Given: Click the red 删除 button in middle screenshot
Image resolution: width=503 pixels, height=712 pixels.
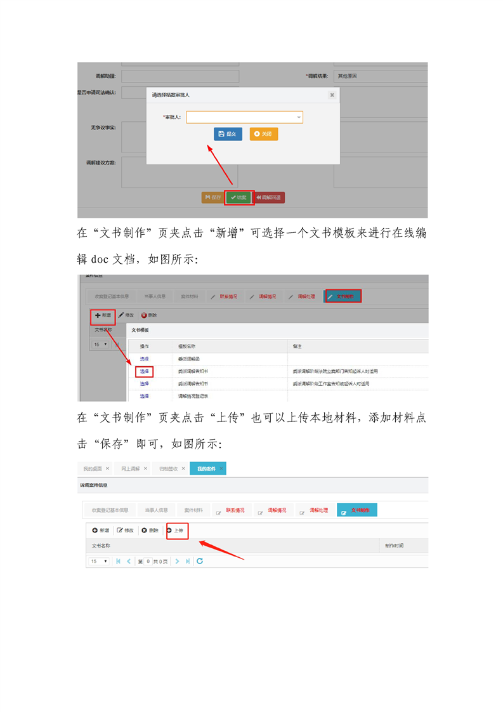Looking at the screenshot, I should 149,315.
